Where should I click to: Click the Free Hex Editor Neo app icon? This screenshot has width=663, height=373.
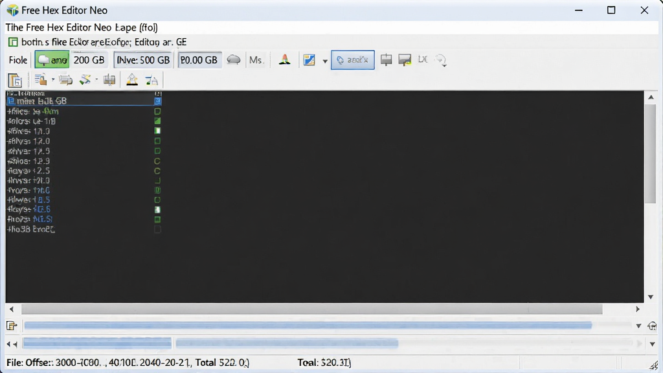pos(12,10)
